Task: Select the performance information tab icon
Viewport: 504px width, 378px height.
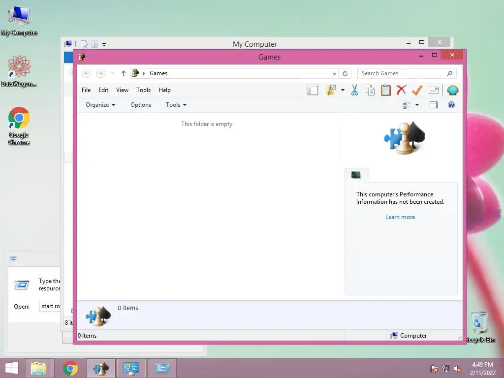Action: pos(356,175)
